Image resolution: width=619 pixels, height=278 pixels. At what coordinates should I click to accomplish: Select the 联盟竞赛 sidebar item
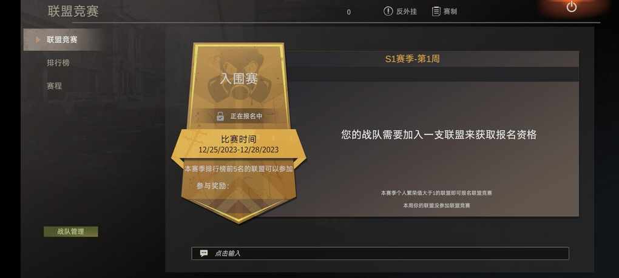[x=63, y=39]
